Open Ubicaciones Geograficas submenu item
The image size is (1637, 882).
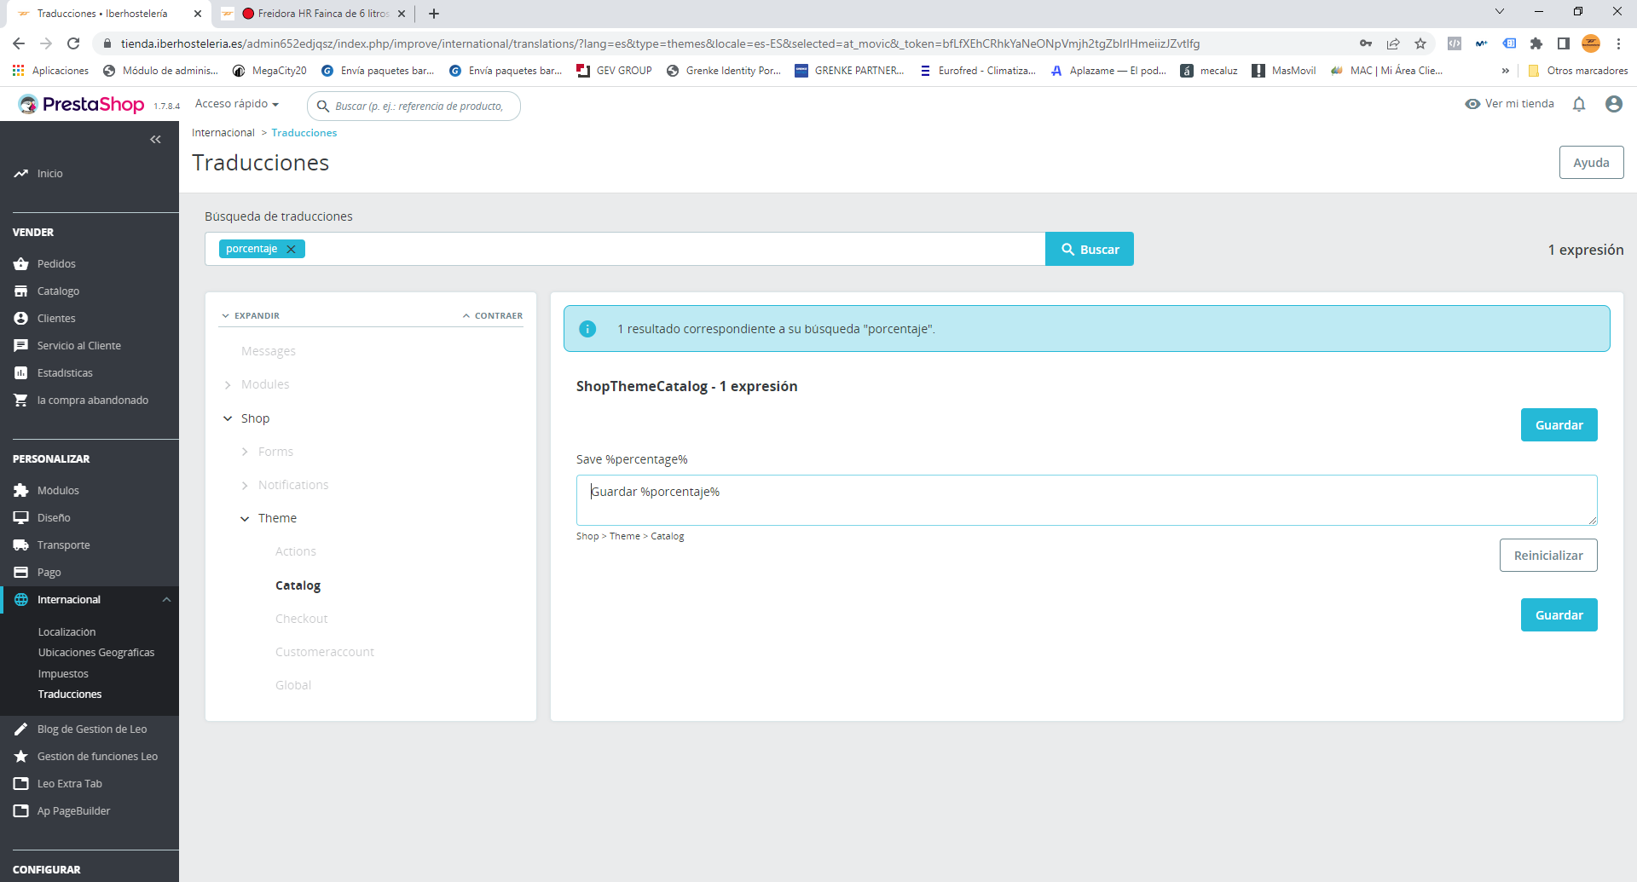click(96, 653)
